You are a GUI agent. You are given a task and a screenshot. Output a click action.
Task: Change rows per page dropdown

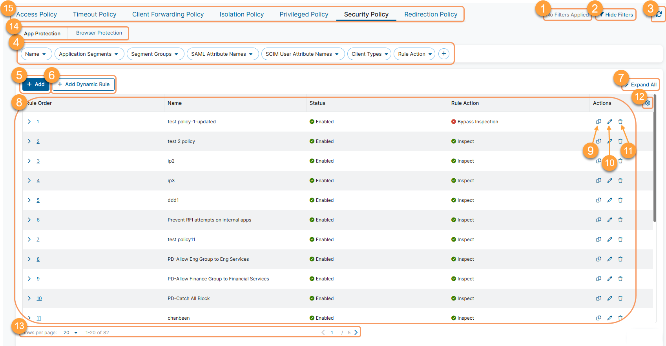coord(71,333)
